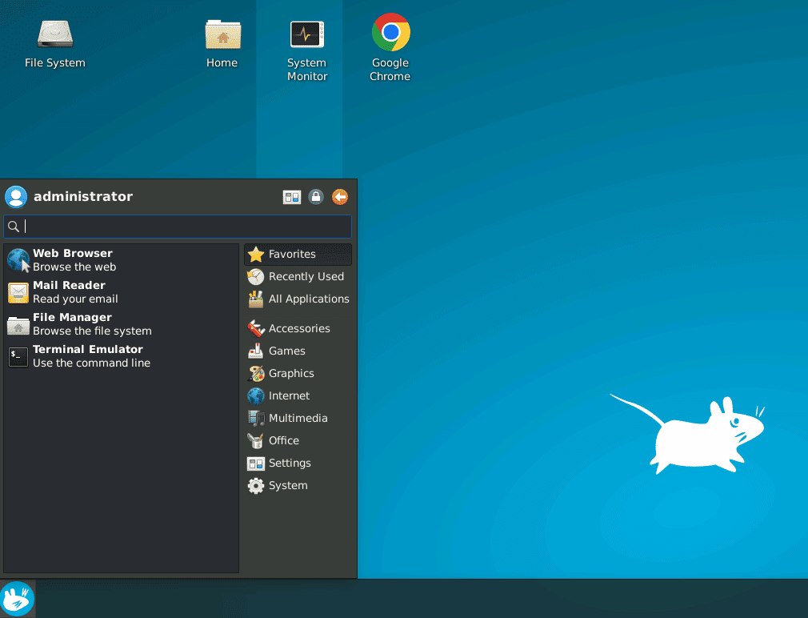Click the Terminal Emulator prompt icon

pos(18,357)
